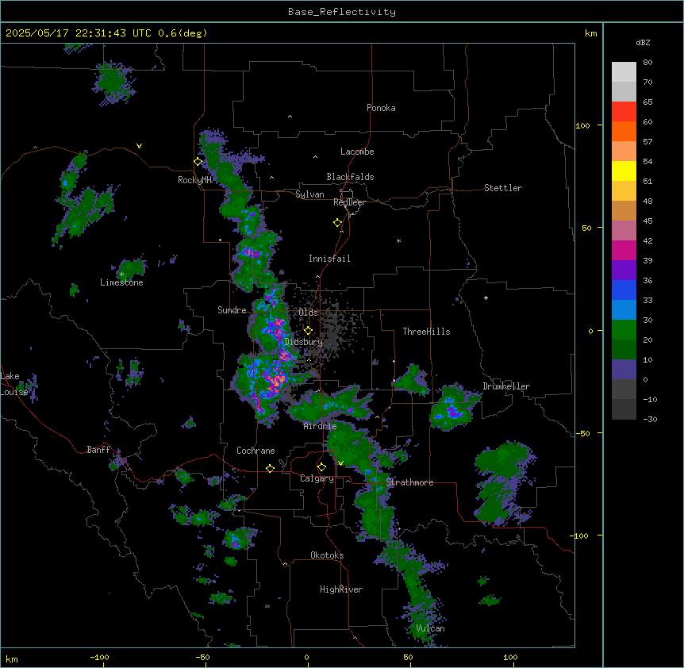This screenshot has height=668, width=684.
Task: Click the legend value 80
Action: (647, 63)
